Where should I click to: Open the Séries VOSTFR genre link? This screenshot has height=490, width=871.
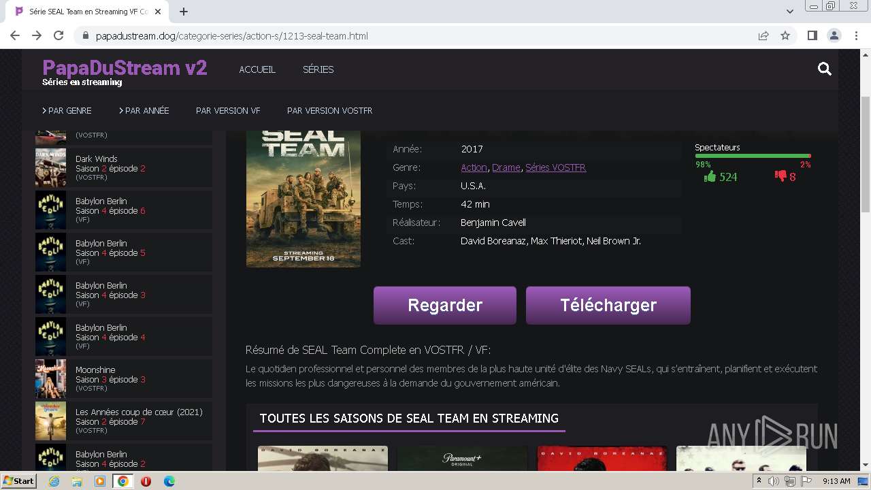(555, 167)
